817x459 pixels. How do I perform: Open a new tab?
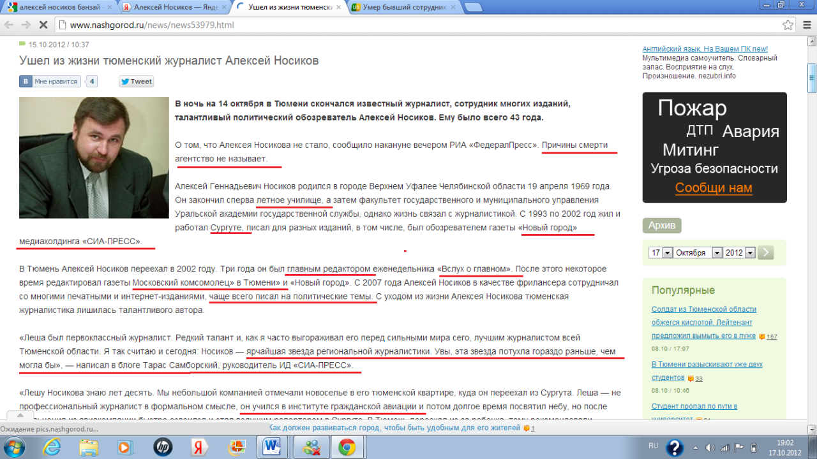(473, 8)
